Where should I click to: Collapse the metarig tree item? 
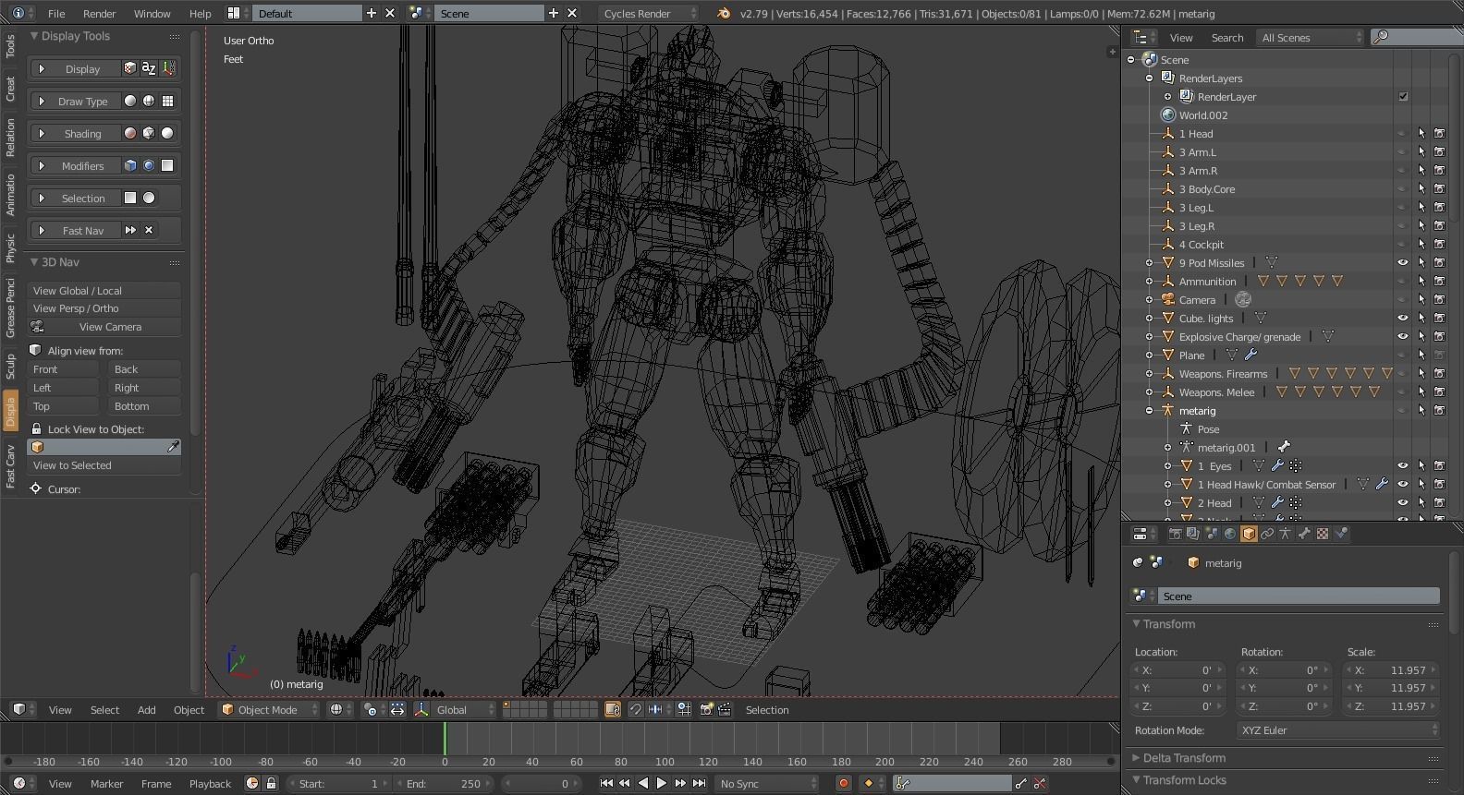click(x=1149, y=410)
